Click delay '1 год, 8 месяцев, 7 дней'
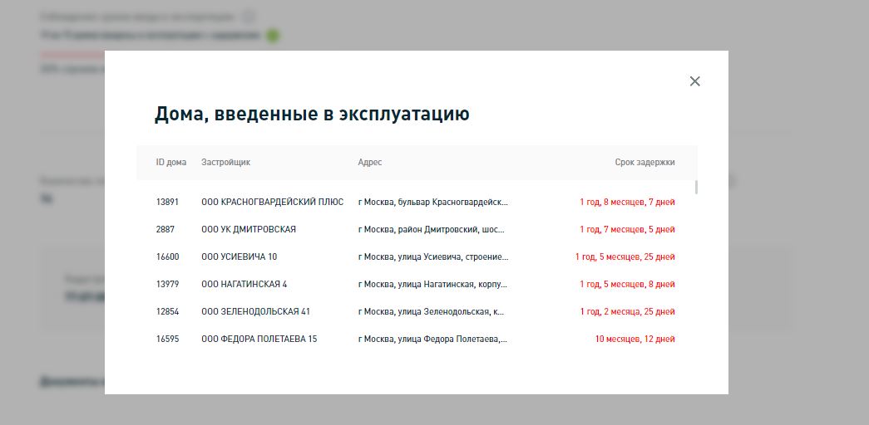Screen dimensions: 869x425 pos(627,203)
